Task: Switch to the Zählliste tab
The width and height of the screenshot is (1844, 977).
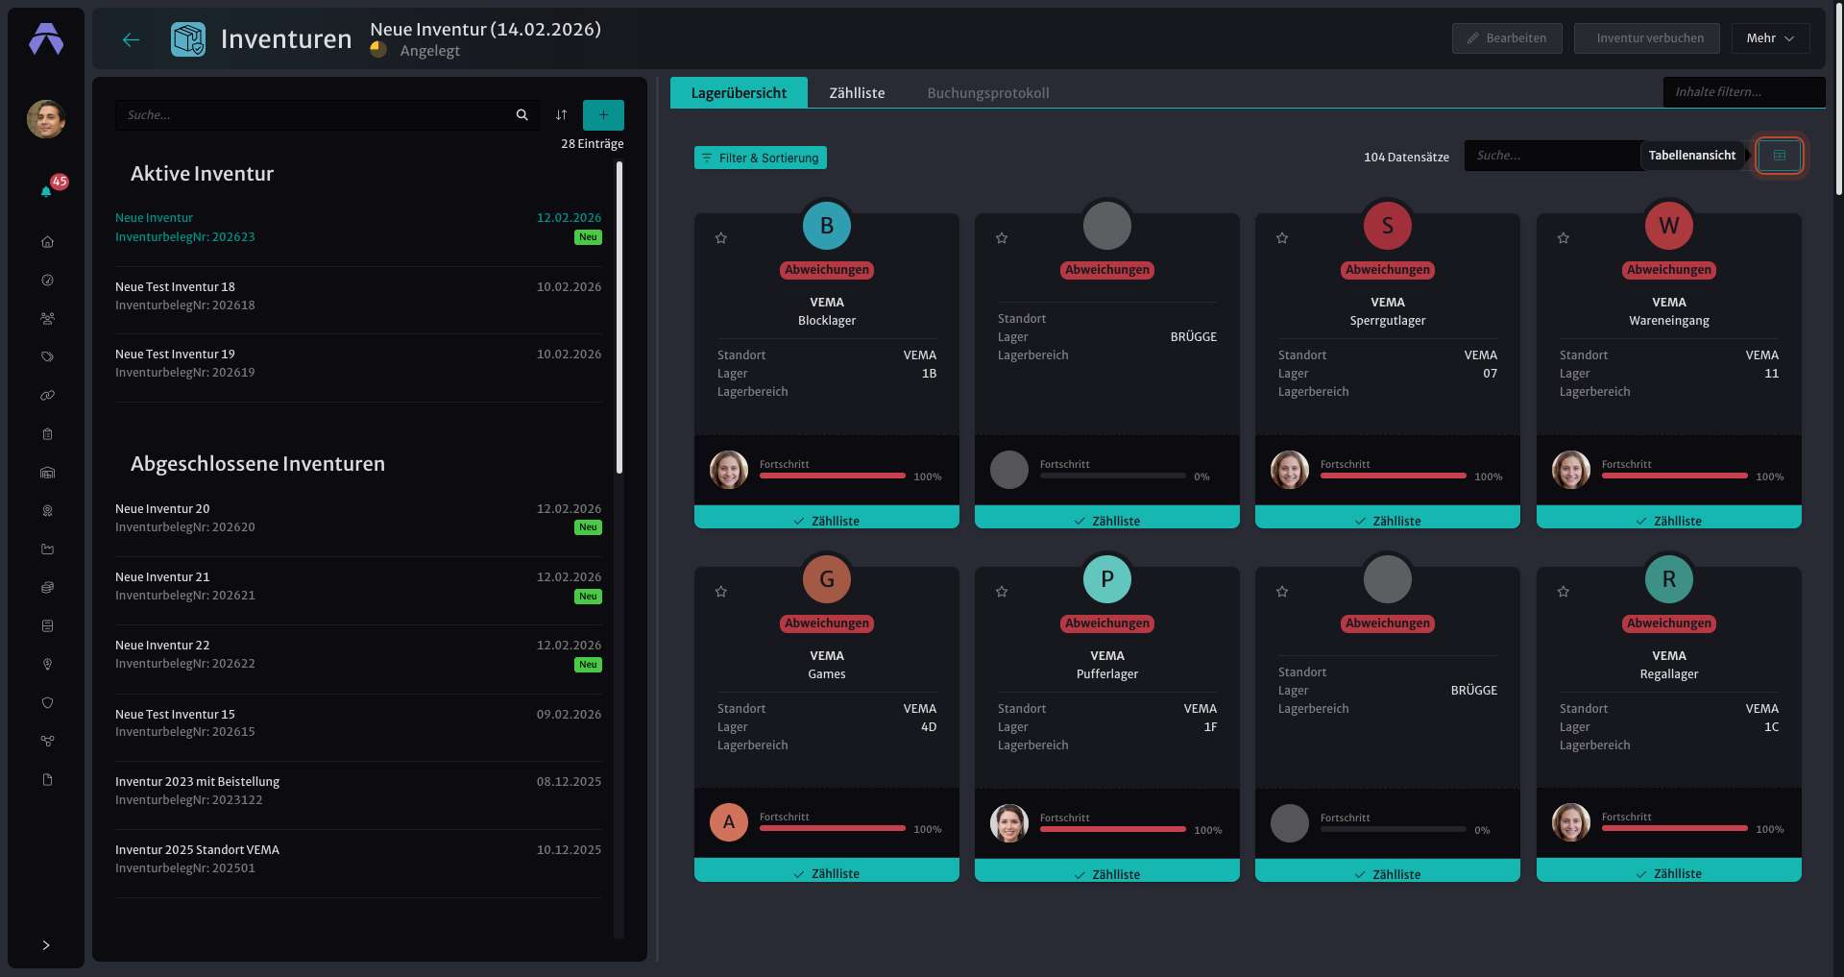Action: [x=857, y=93]
